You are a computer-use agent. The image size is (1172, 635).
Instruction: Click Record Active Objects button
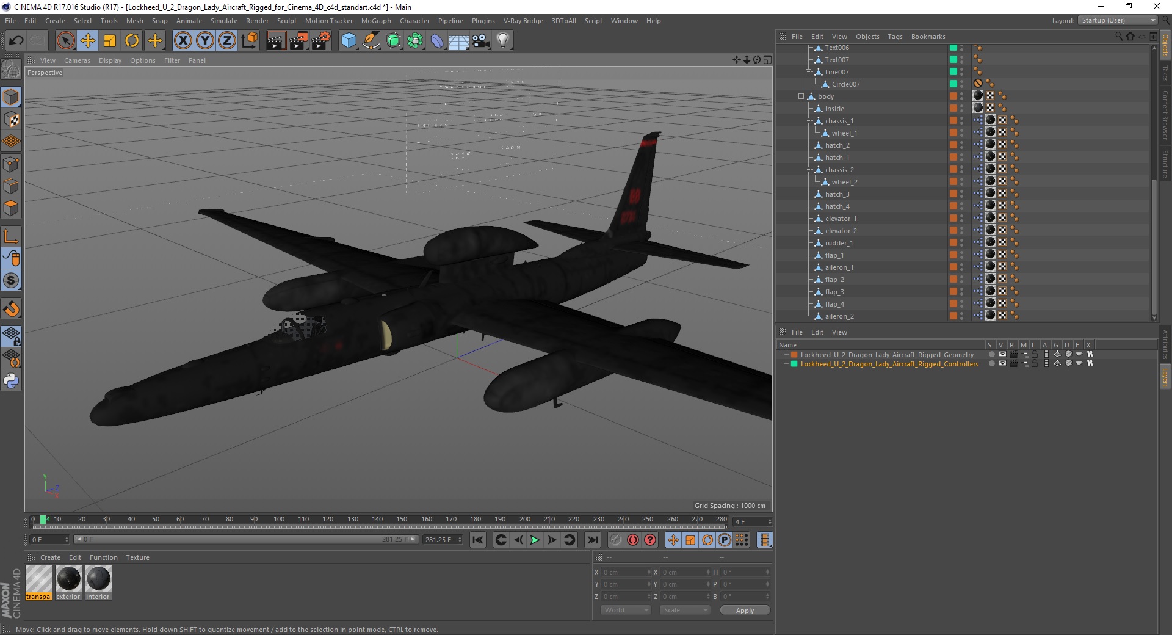(x=616, y=540)
